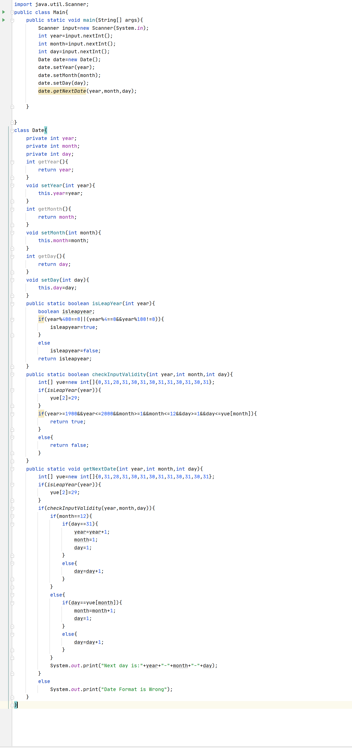Fold the getNextDate method declaration
352x748 pixels.
click(x=12, y=469)
